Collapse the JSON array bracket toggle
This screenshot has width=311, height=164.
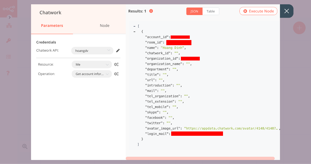click(x=134, y=26)
